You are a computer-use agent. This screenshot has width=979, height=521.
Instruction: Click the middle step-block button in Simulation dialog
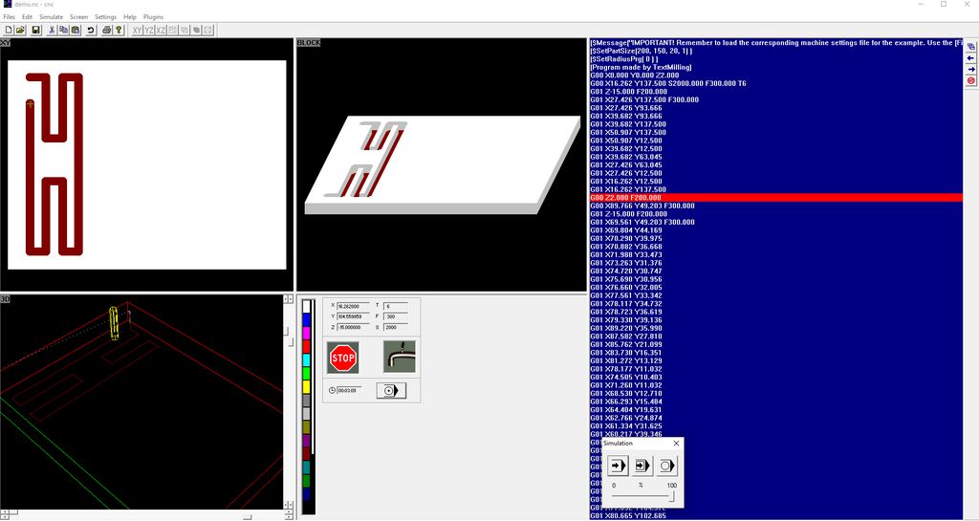pos(642,466)
